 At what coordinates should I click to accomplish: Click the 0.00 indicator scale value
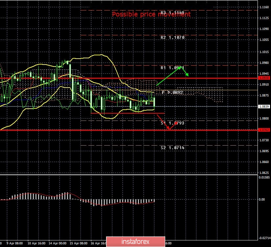pos(262,200)
